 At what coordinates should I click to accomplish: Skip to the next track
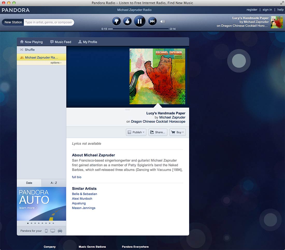[152, 22]
